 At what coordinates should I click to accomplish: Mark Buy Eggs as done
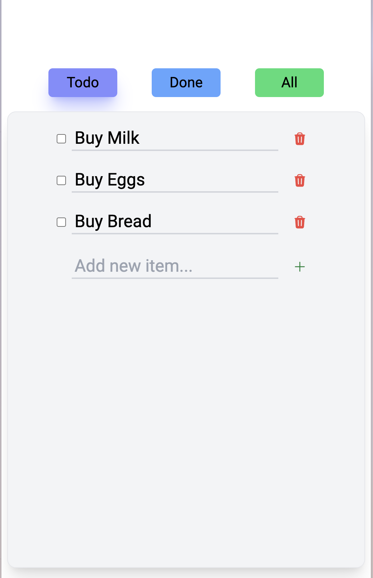point(61,180)
